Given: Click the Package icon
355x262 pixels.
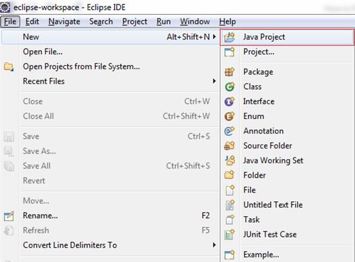Looking at the screenshot, I should click(230, 72).
